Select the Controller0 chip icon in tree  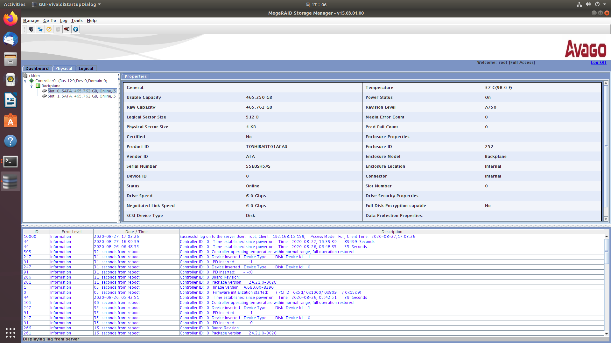(x=32, y=81)
